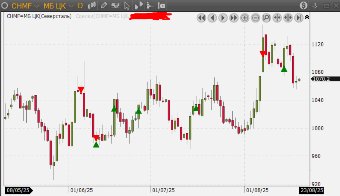The image size is (340, 196).
Task: Click the zoom in plus button
Action: [245, 18]
